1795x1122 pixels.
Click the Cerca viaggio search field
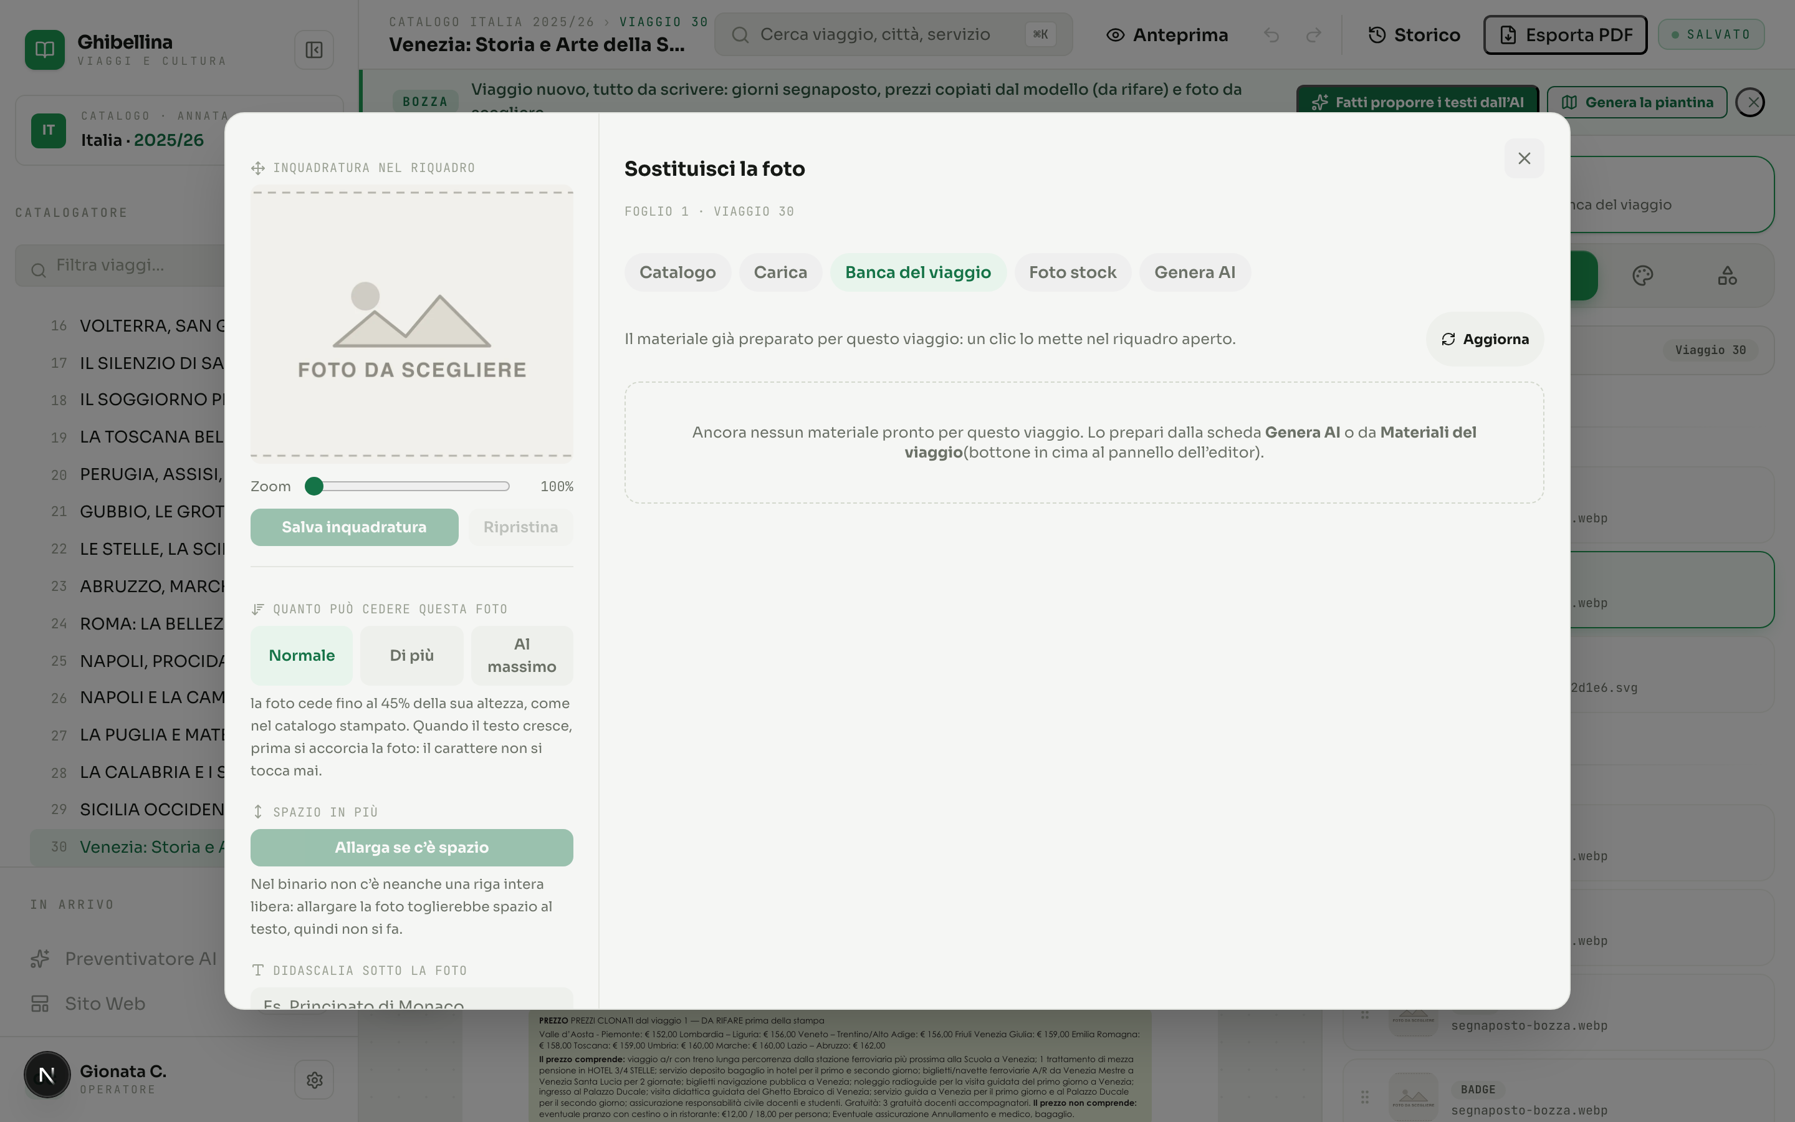coord(893,35)
